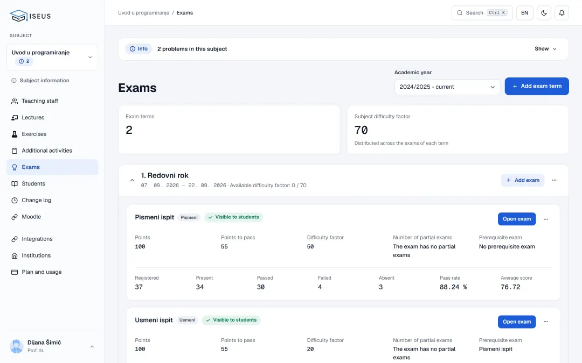Open the three-dot menu for 1. Redovni rok

click(554, 180)
